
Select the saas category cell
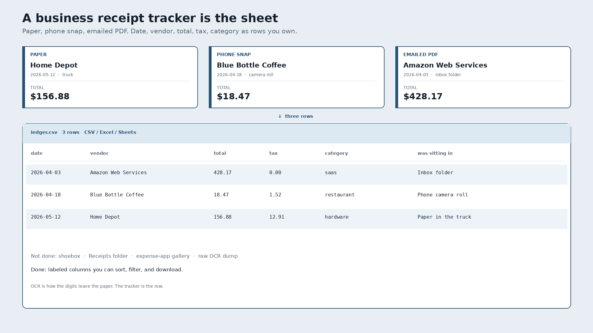pyautogui.click(x=331, y=173)
